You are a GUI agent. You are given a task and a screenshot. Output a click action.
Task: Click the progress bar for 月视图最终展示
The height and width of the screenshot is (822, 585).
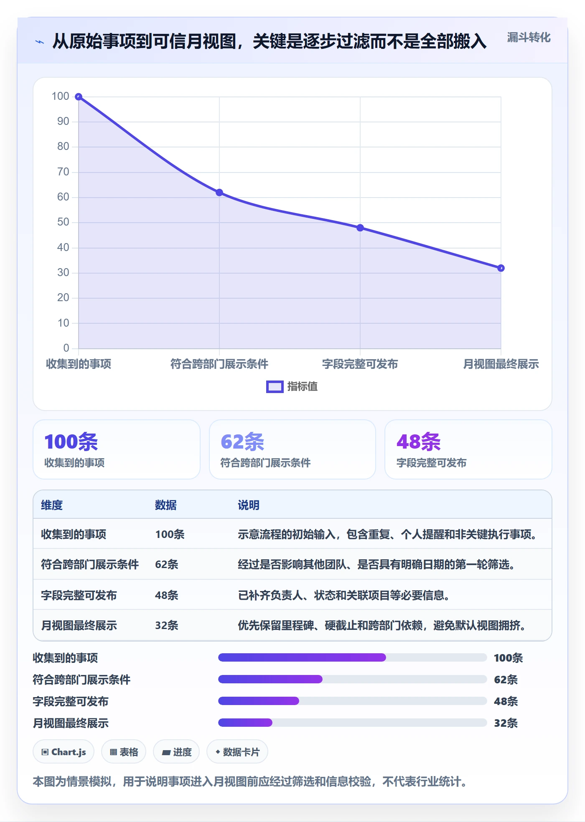[x=352, y=723]
